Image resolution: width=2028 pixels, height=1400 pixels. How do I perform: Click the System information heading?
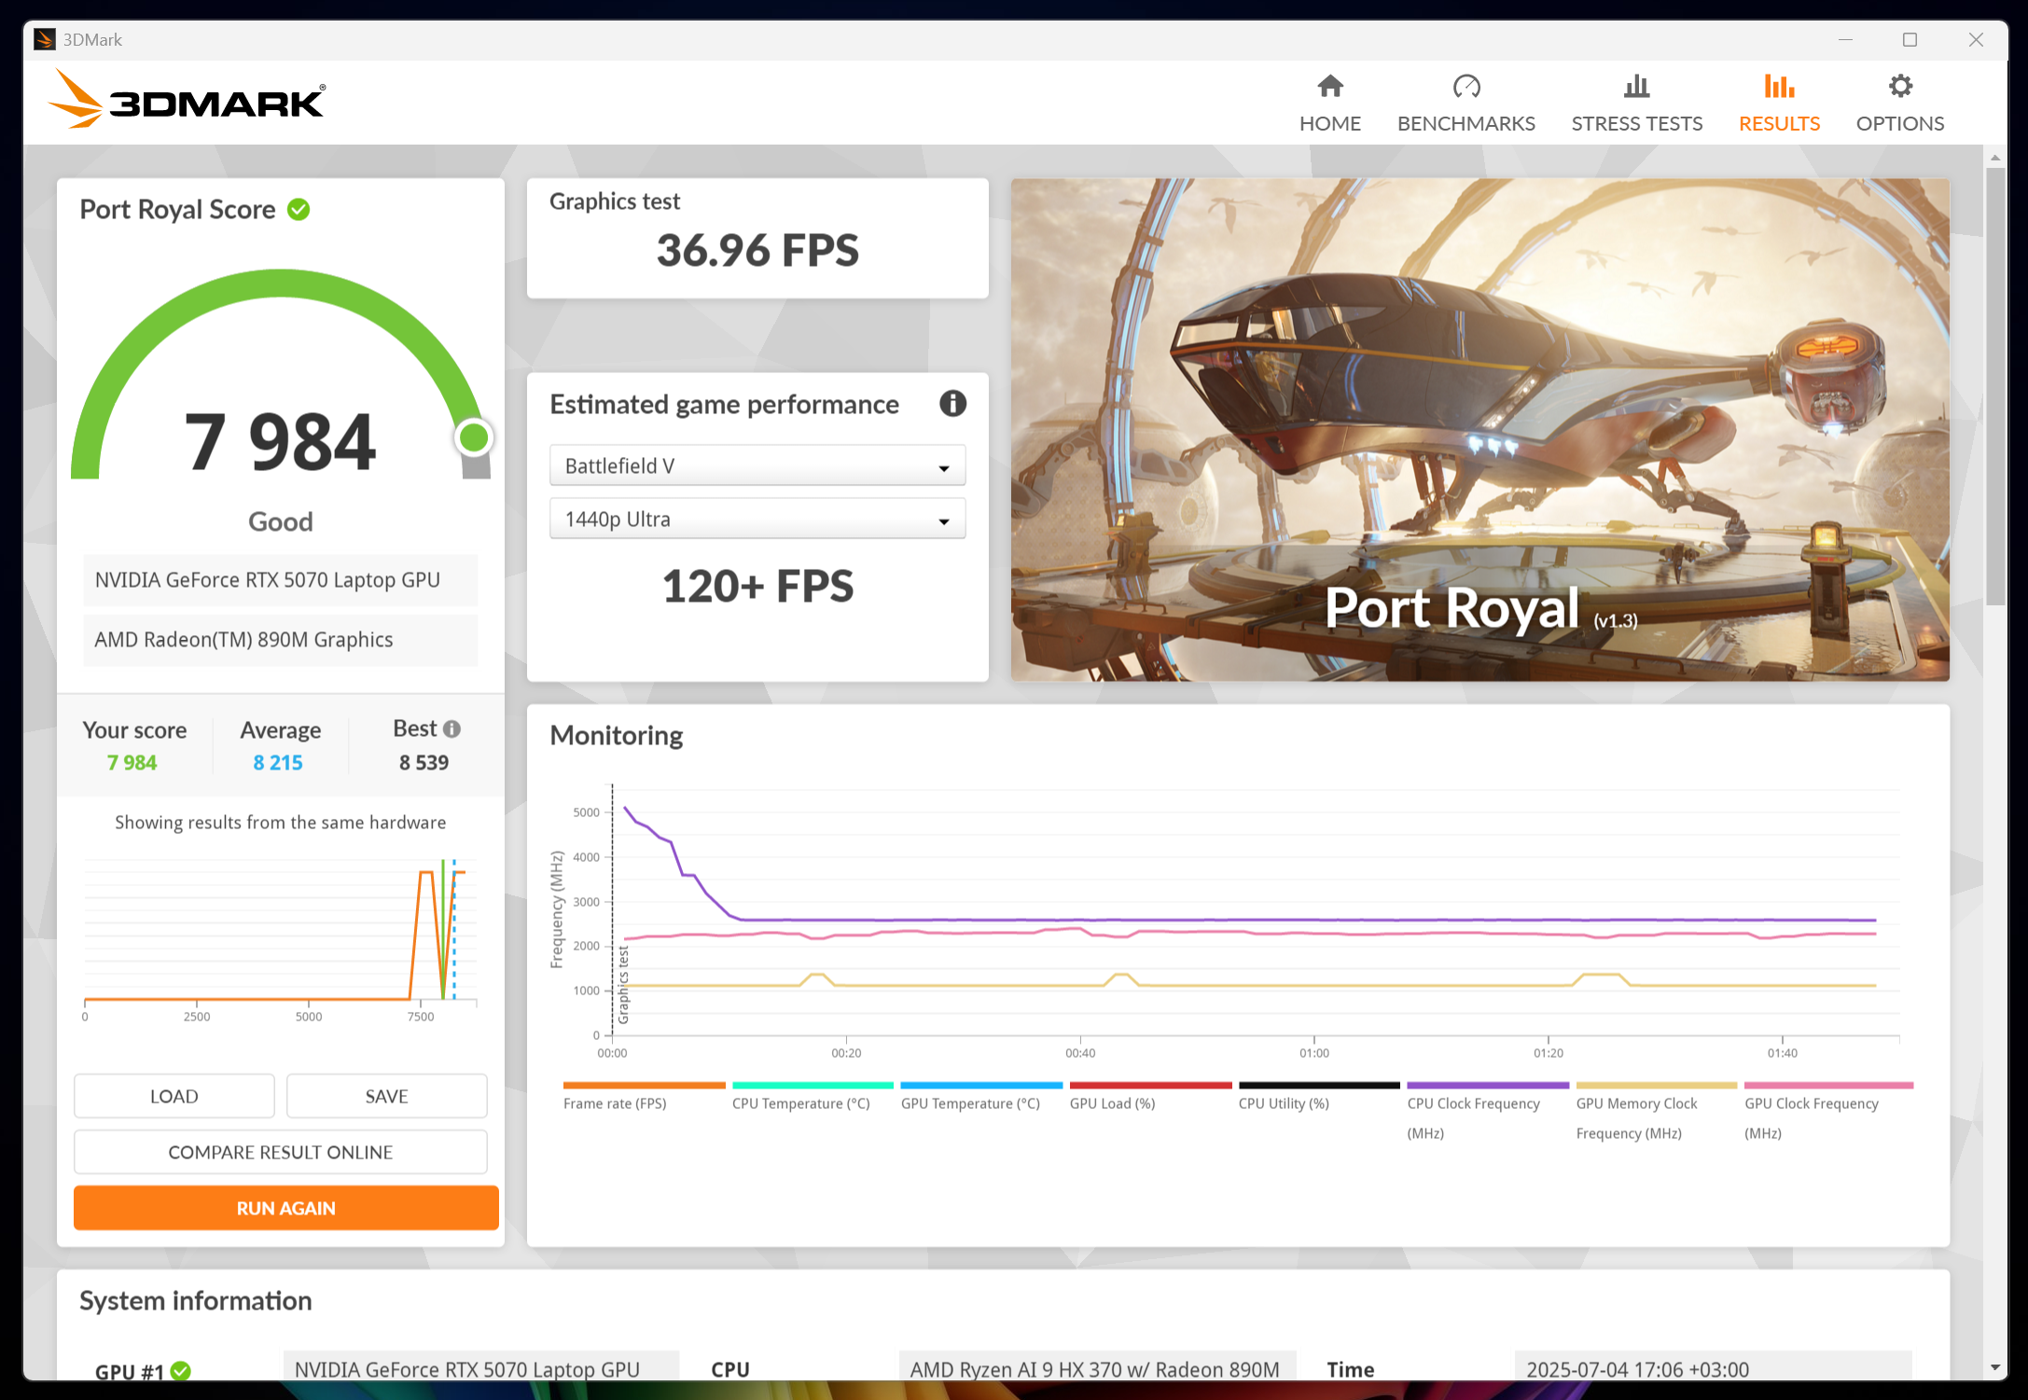[x=196, y=1300]
